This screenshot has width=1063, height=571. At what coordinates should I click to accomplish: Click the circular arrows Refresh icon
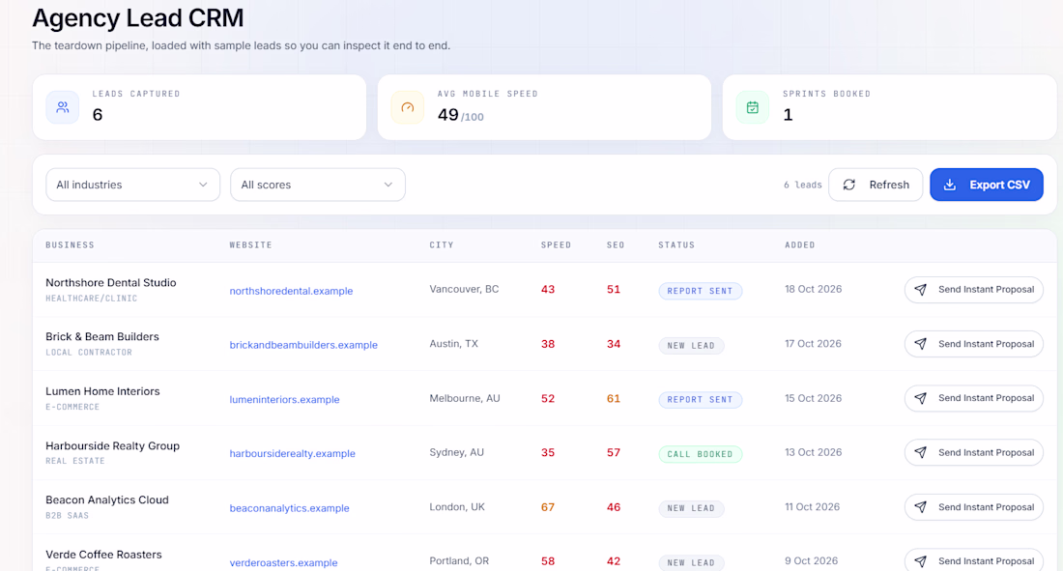coord(848,185)
